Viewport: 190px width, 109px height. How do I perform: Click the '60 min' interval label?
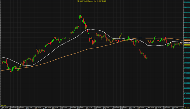(187, 108)
